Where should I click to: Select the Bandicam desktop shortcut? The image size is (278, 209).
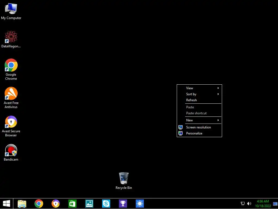[11, 152]
